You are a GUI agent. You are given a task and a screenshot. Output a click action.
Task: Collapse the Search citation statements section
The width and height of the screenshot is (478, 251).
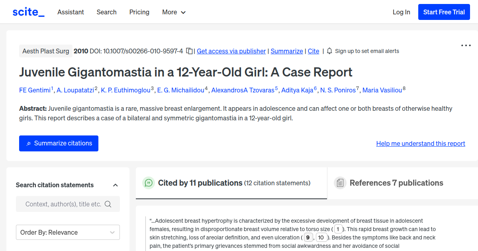[116, 185]
